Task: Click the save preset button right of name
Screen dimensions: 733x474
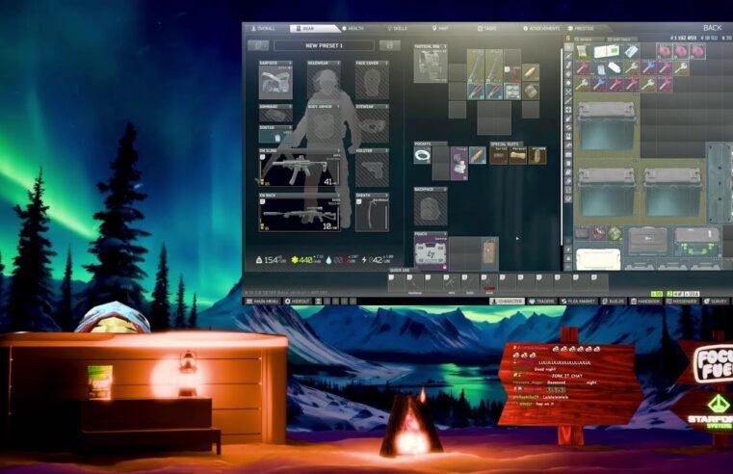Action: (x=389, y=45)
